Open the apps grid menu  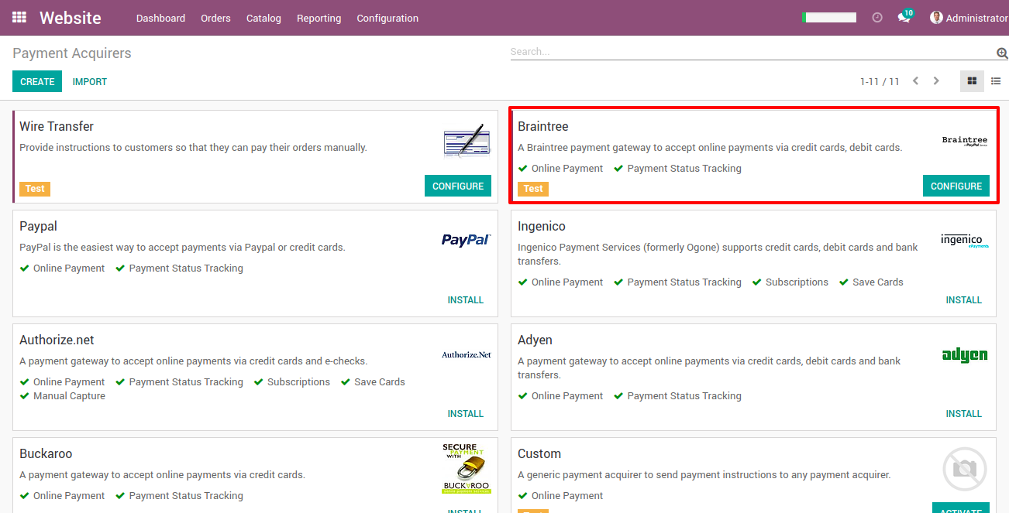pyautogui.click(x=19, y=17)
